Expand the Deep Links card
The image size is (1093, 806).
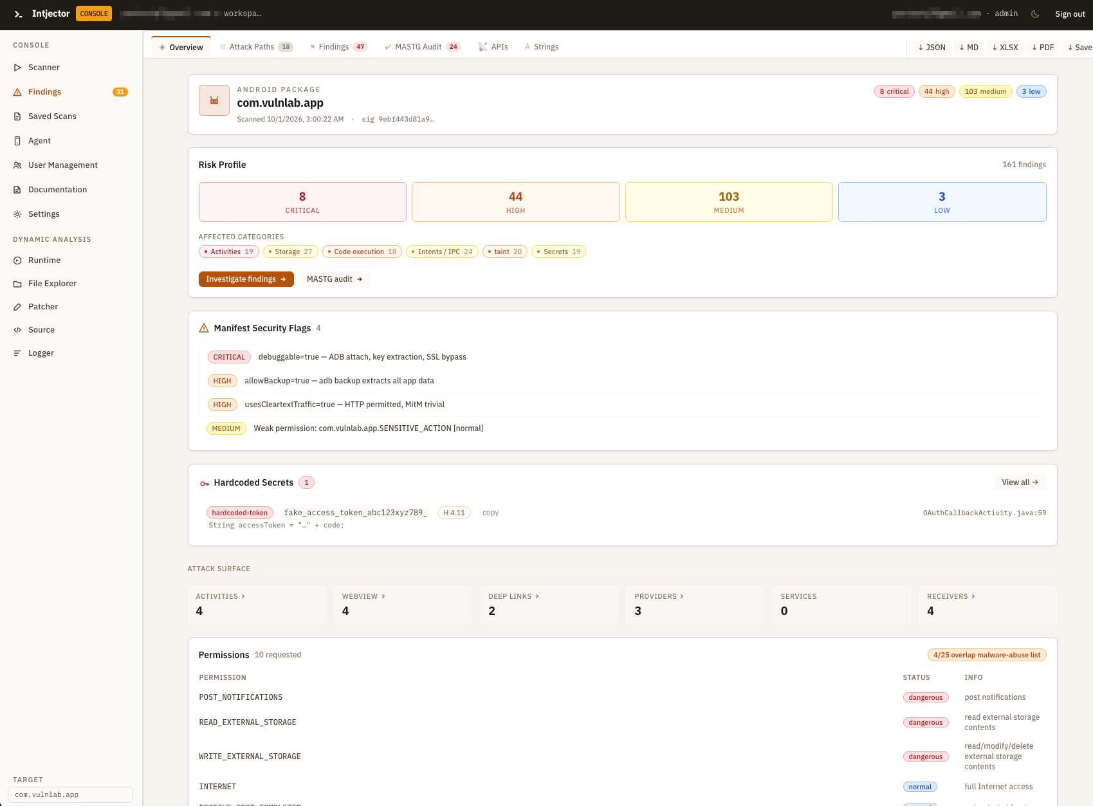pyautogui.click(x=549, y=605)
